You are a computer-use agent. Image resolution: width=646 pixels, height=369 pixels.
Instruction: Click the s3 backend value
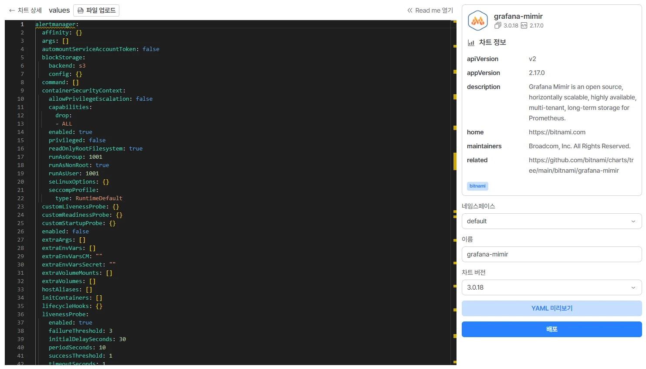(x=82, y=66)
